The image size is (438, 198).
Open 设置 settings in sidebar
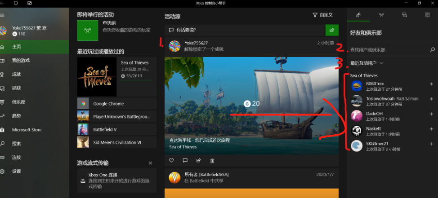point(35,171)
